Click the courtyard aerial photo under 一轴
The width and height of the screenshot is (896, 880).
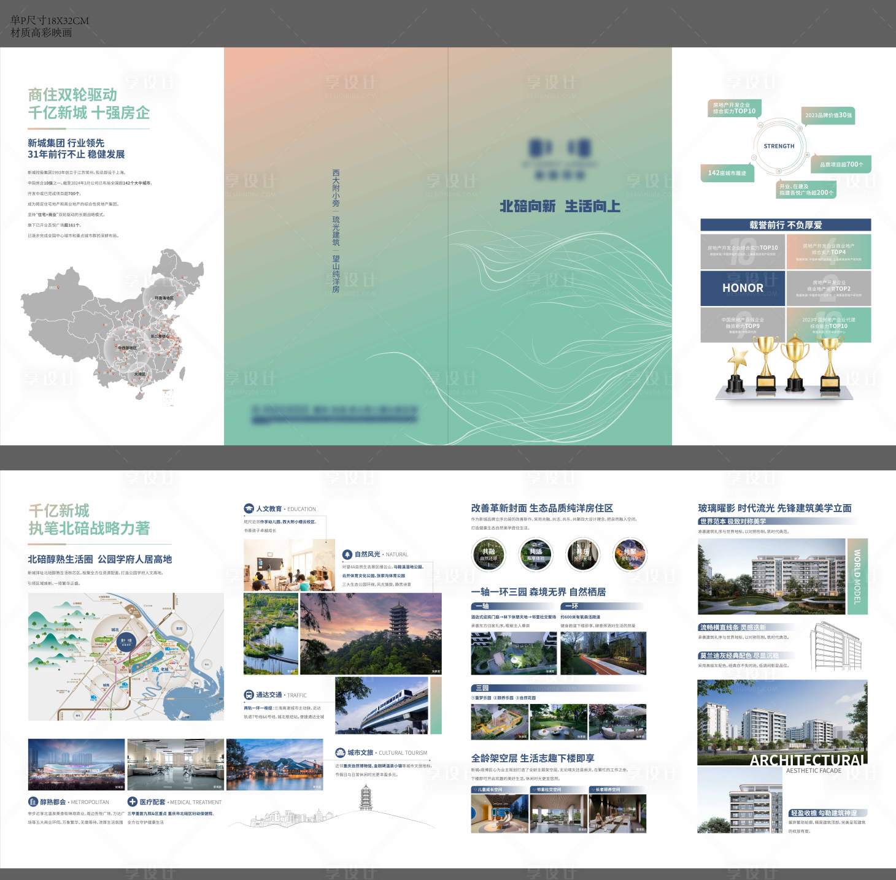[514, 653]
